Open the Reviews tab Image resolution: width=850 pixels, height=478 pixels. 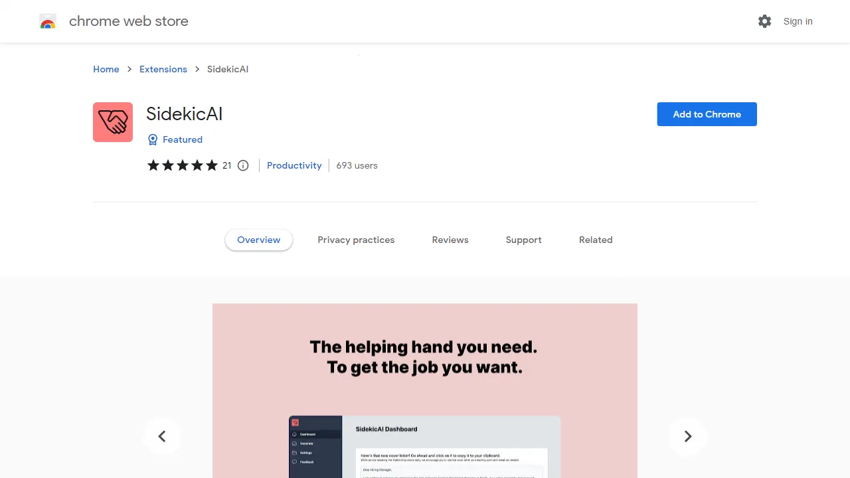[450, 240]
